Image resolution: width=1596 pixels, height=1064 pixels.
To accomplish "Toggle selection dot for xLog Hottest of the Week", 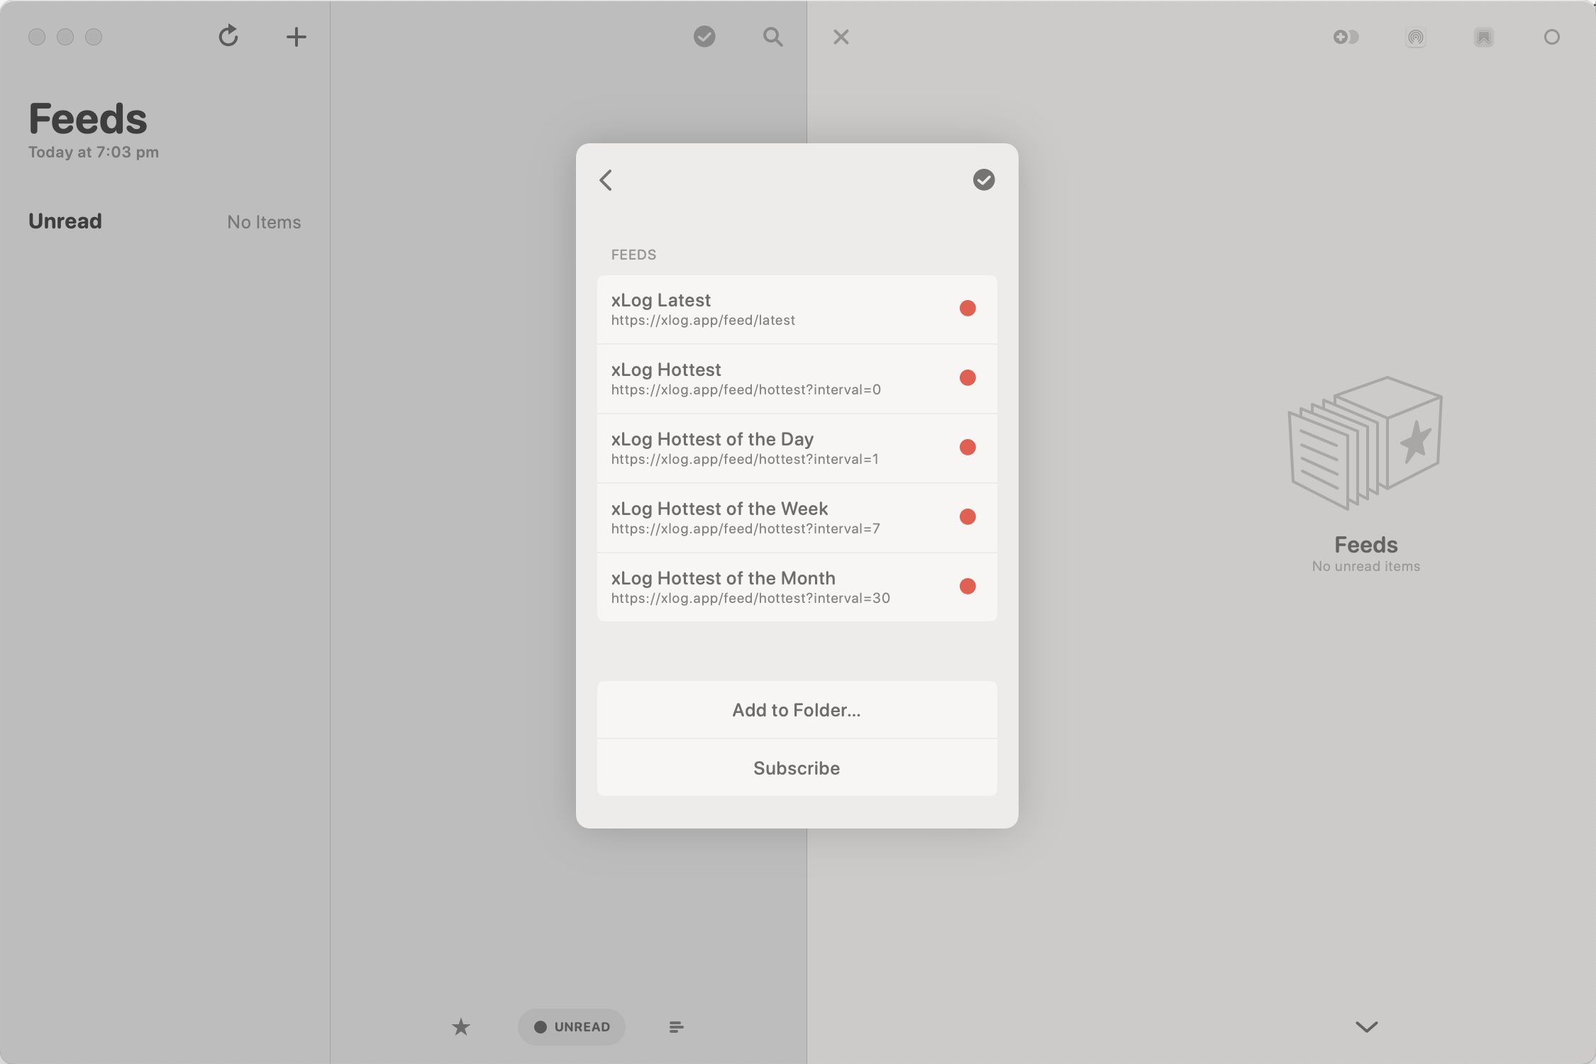I will click(968, 516).
